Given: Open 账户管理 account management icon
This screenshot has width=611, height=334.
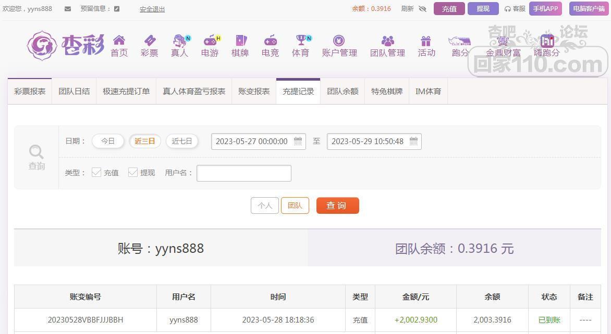Looking at the screenshot, I should pos(339,41).
